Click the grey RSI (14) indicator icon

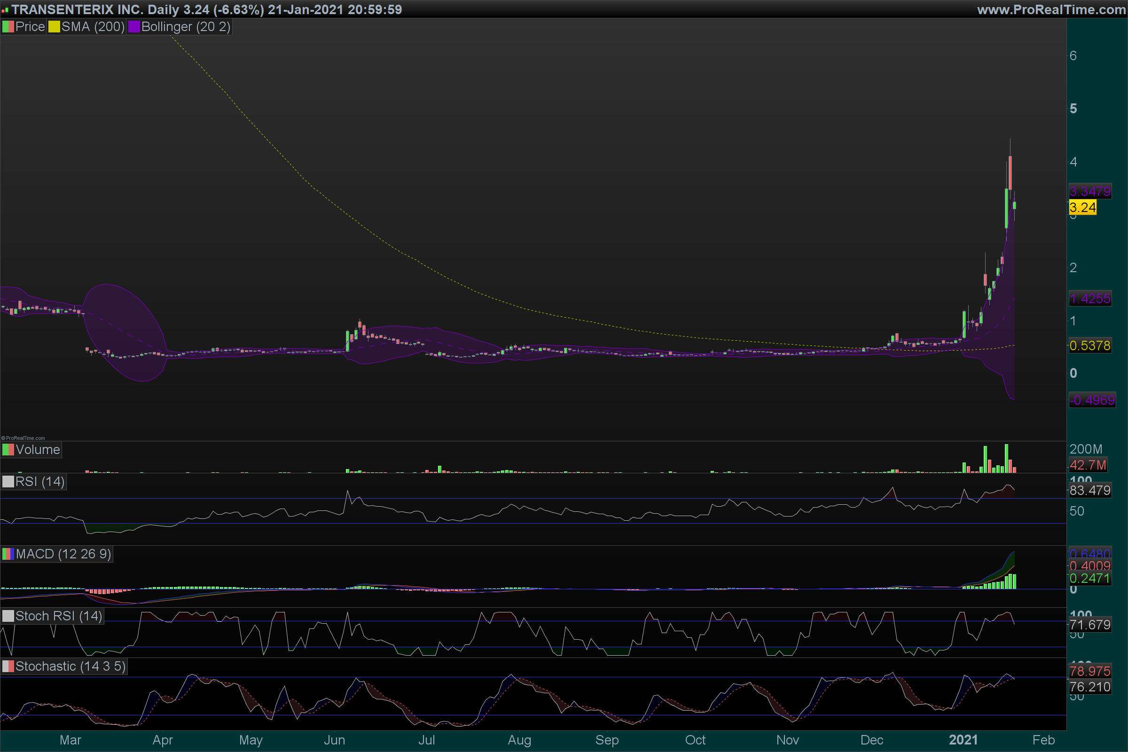tap(8, 481)
